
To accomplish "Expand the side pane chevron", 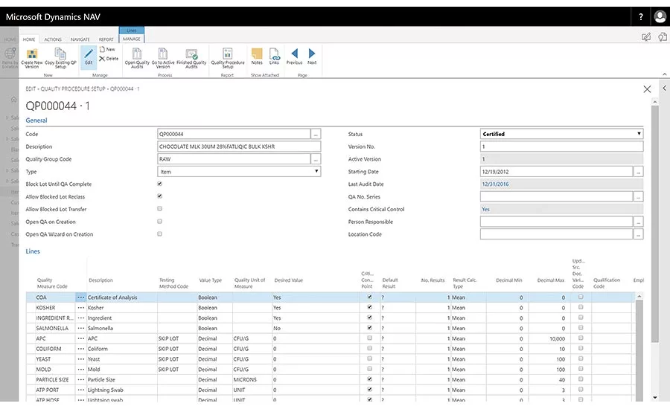I will tap(665, 88).
